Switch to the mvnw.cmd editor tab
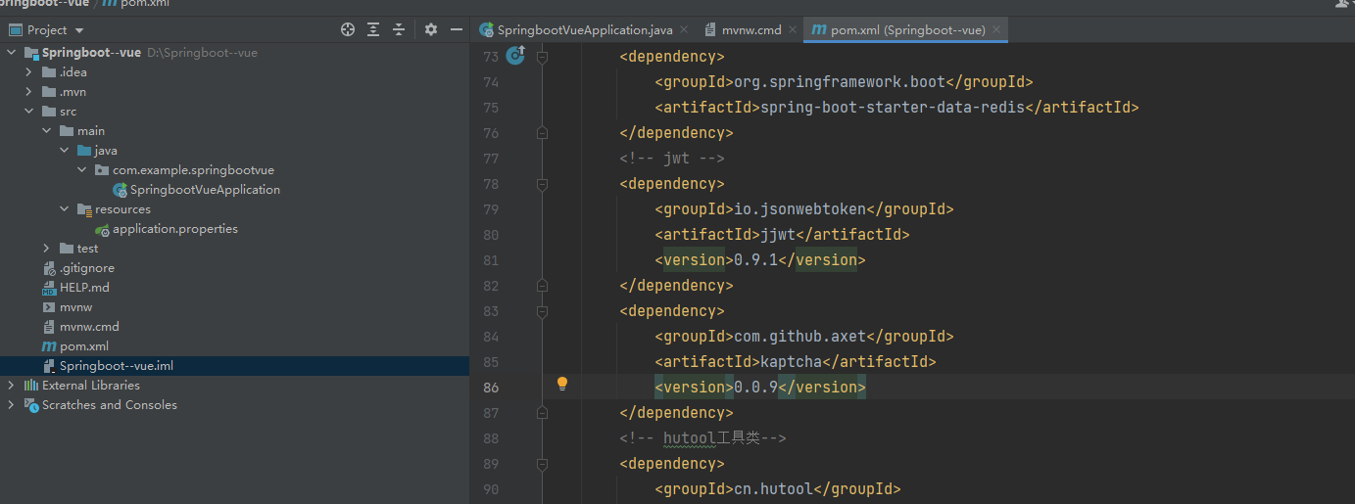1355x504 pixels. pyautogui.click(x=751, y=30)
